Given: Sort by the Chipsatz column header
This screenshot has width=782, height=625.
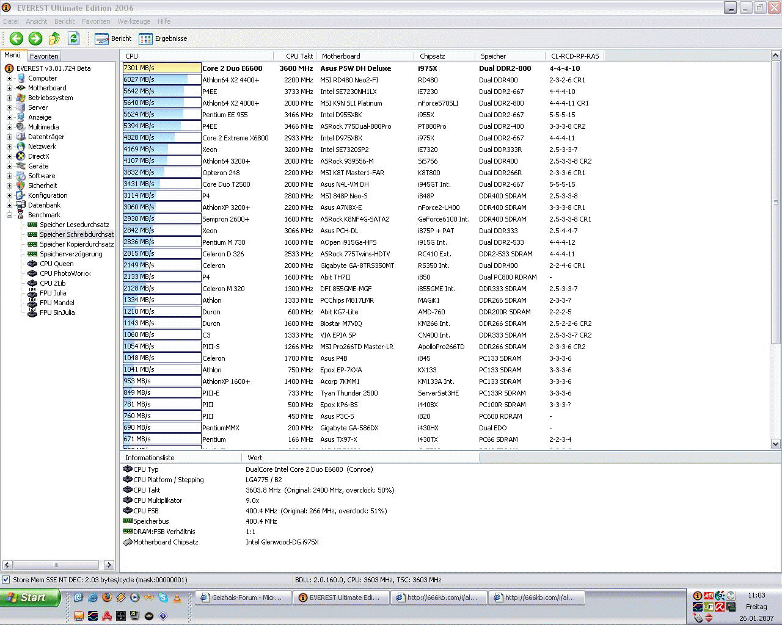Looking at the screenshot, I should [445, 56].
